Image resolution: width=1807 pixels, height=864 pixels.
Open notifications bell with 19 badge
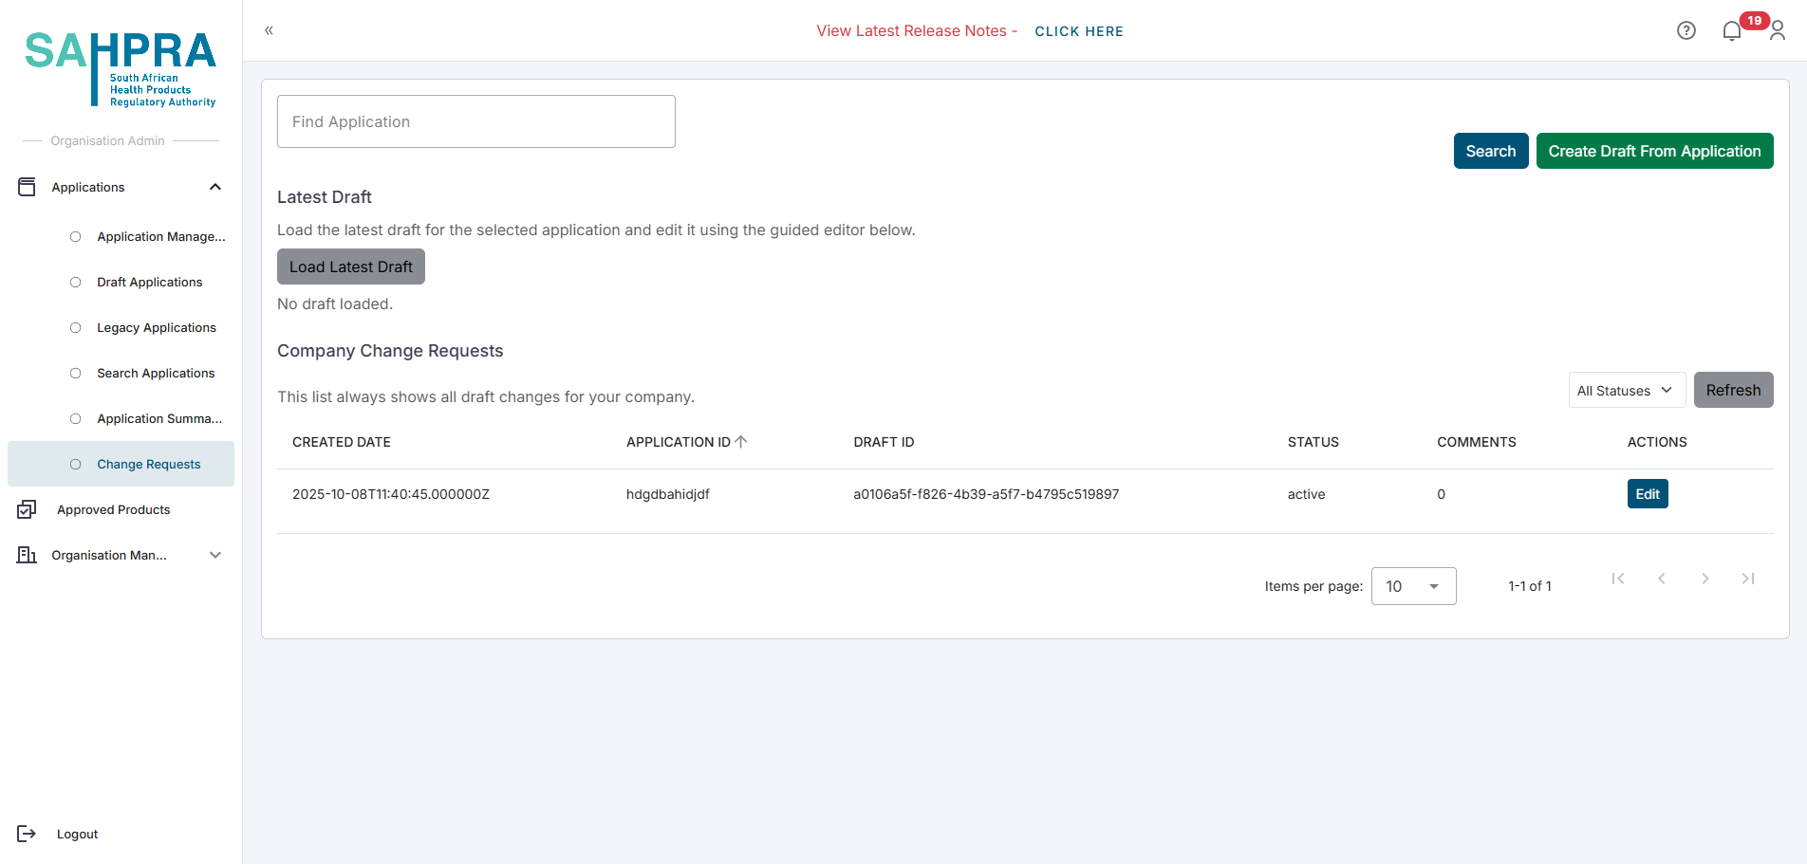(1732, 31)
